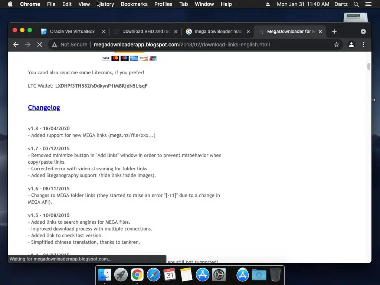The width and height of the screenshot is (380, 285).
Task: Open the Downloads folder in Dock
Action: coord(259,275)
